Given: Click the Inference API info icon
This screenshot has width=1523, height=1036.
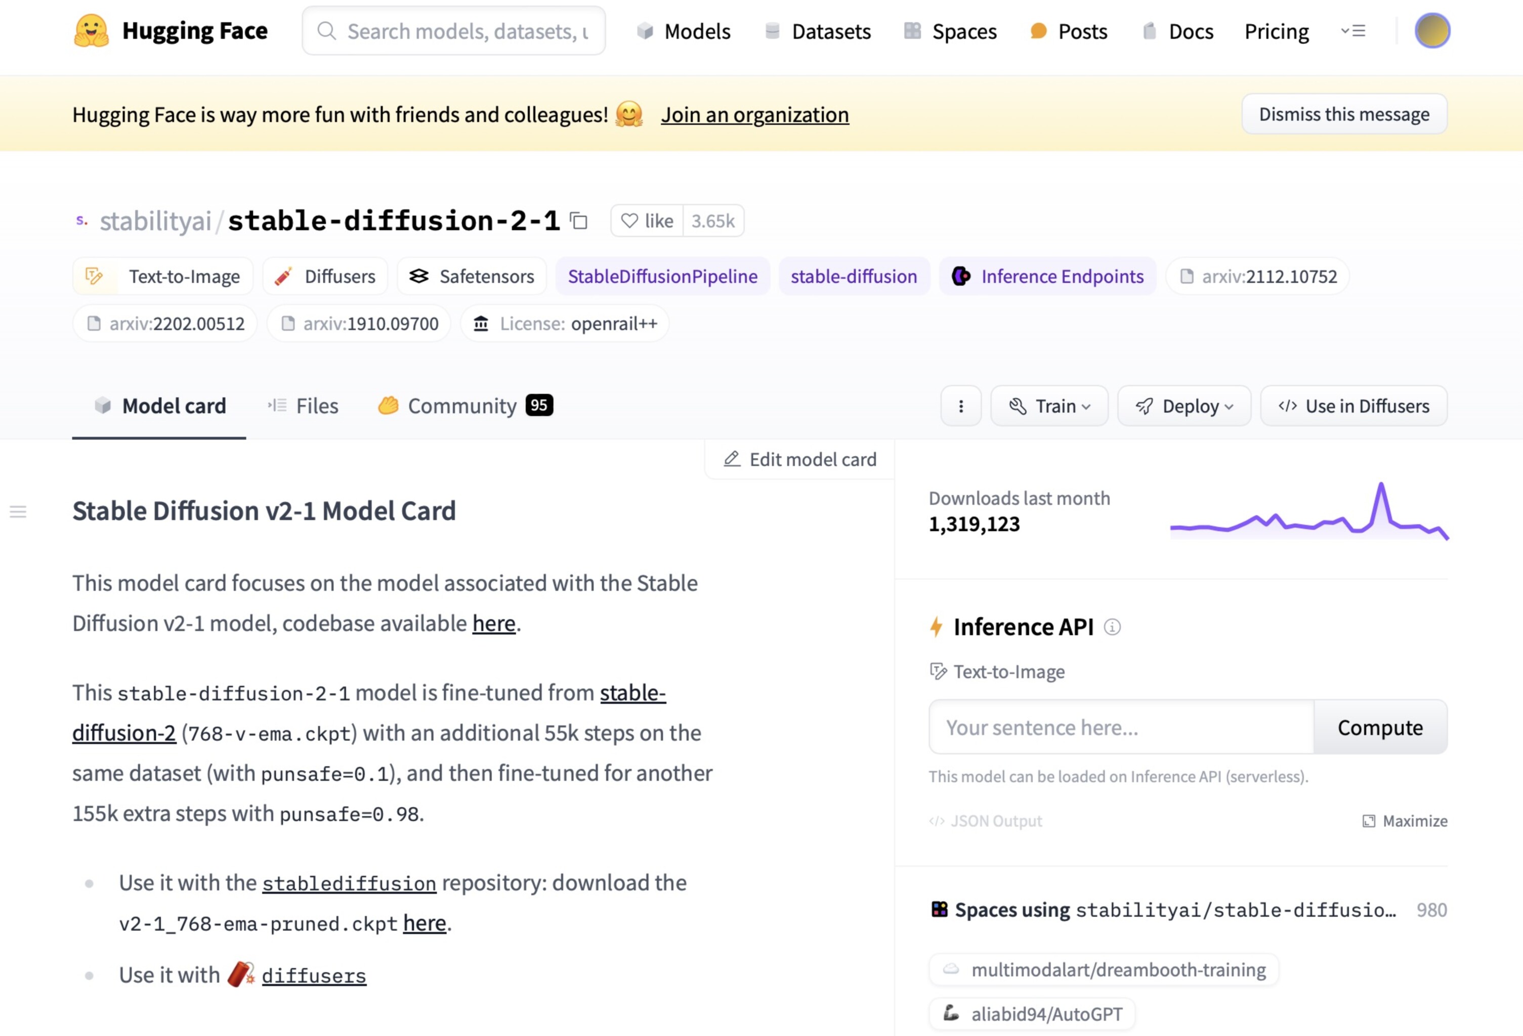Looking at the screenshot, I should (x=1112, y=627).
